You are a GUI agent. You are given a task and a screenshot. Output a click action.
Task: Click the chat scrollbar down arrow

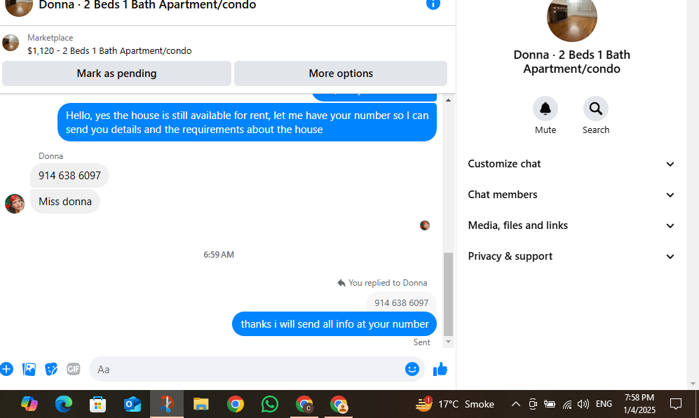coord(449,342)
